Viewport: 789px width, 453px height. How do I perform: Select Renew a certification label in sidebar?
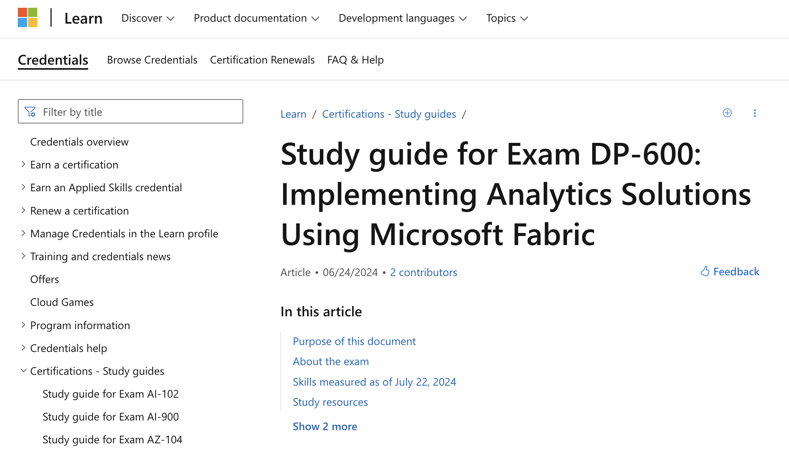(x=79, y=211)
